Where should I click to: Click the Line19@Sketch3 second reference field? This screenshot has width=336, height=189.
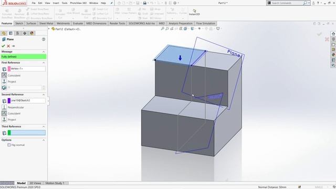[x=27, y=100]
